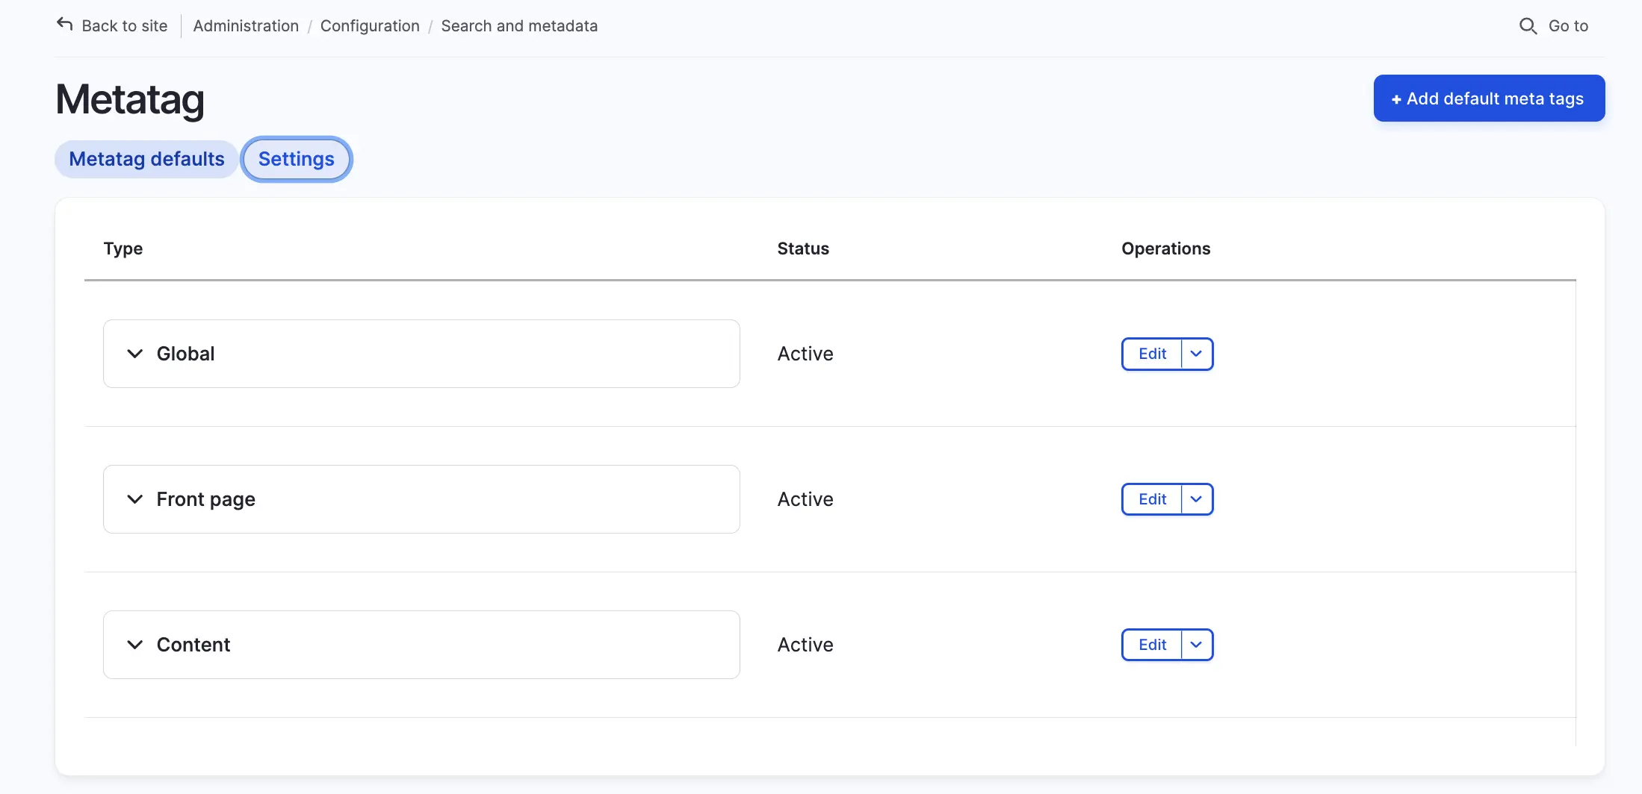Open Front page operations dropdown arrow
The image size is (1642, 794).
coord(1196,499)
